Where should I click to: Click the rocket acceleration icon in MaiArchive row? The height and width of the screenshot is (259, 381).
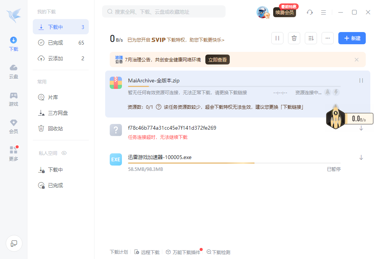coord(328,92)
